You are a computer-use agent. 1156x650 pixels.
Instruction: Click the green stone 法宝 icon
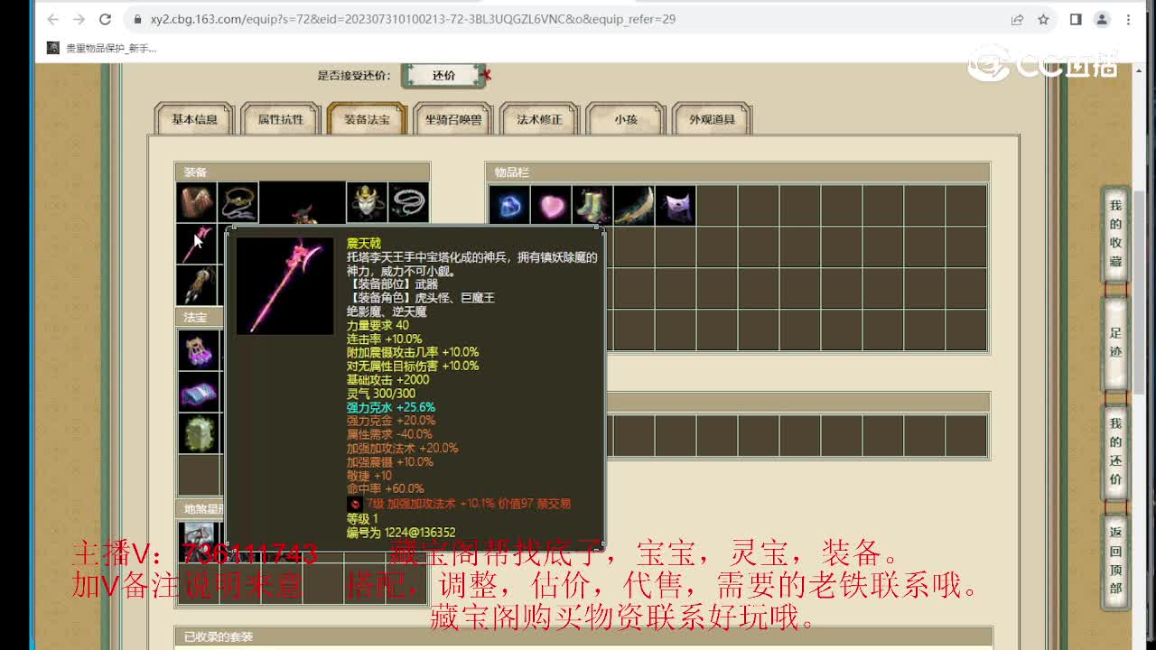point(199,431)
